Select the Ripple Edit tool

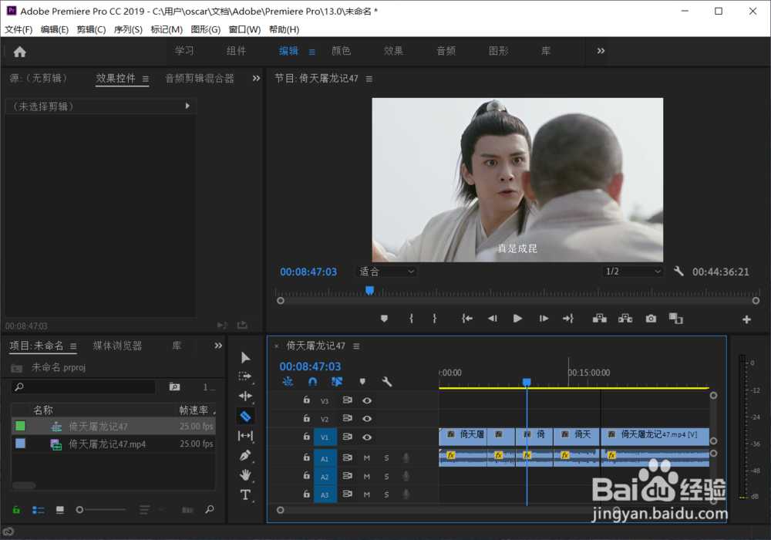pyautogui.click(x=245, y=396)
